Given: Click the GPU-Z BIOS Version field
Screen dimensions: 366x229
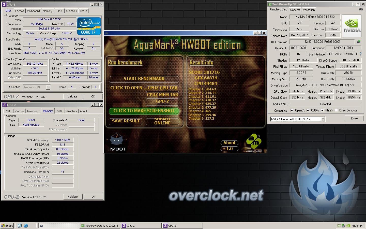Looking at the screenshot, I should pyautogui.click(x=322, y=42).
